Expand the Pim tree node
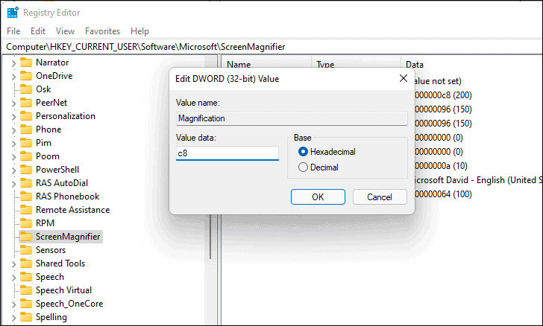The image size is (543, 326). click(x=13, y=144)
